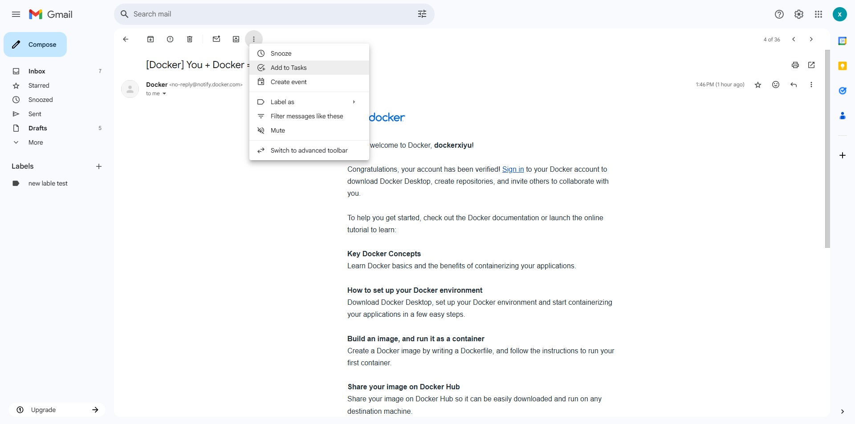The height and width of the screenshot is (424, 855).
Task: Click the Compose button
Action: point(35,44)
